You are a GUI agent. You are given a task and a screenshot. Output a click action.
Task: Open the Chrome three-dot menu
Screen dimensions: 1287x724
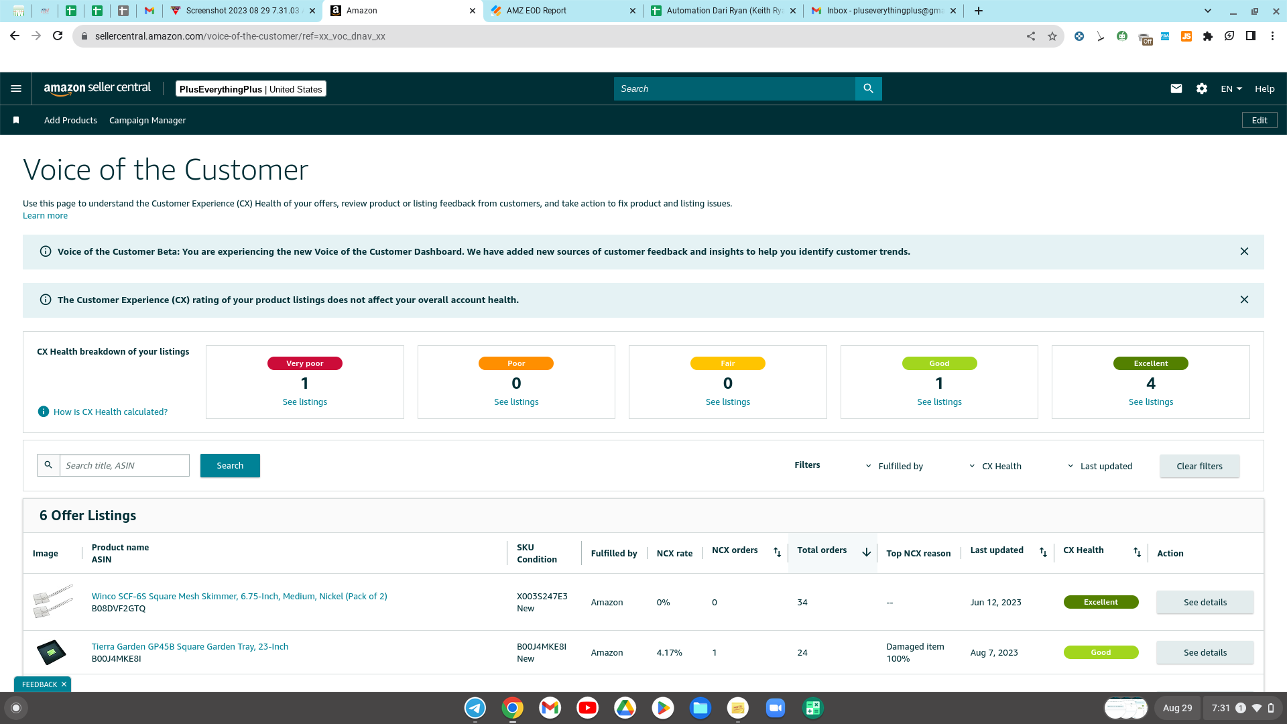(1272, 36)
